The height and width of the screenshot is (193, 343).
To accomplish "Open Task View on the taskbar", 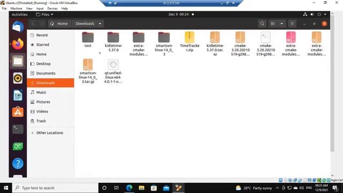I will [x=117, y=188].
